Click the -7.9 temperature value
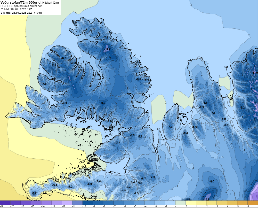The width and height of the screenshot is (258, 208). 106,37
